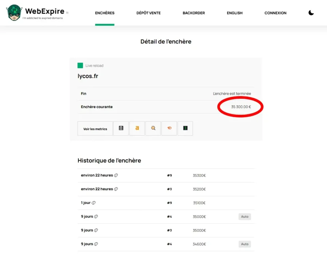Click bidder #9 in the 35100€ row

[x=170, y=203]
